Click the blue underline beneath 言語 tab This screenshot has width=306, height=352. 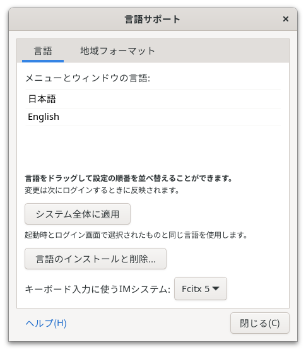point(43,61)
